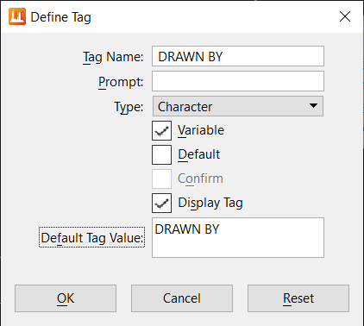The image size is (364, 326).
Task: Confirm the tag with OK button
Action: [x=66, y=298]
